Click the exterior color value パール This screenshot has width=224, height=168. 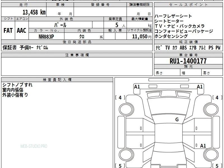click(x=60, y=25)
